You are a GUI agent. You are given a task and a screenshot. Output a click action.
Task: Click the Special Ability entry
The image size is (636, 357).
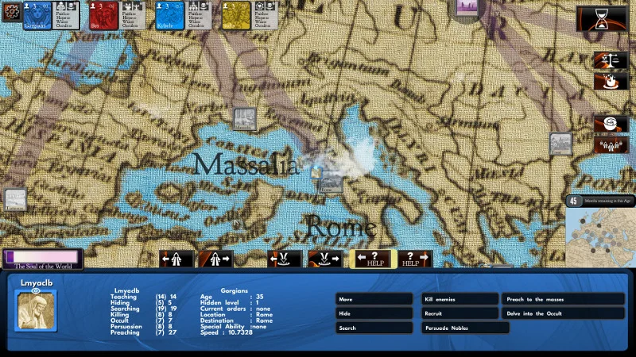[x=233, y=326]
